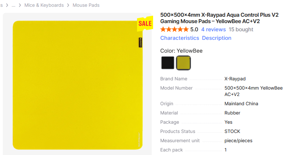The height and width of the screenshot is (155, 283).
Task: Click the 'piece/pieces' measurement value
Action: [x=238, y=141]
